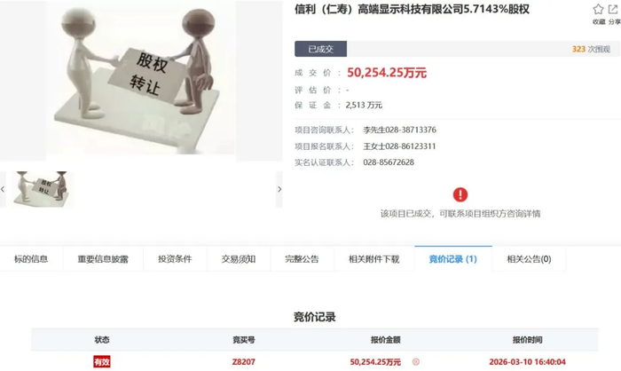Click the 已成交 status button

pos(321,49)
